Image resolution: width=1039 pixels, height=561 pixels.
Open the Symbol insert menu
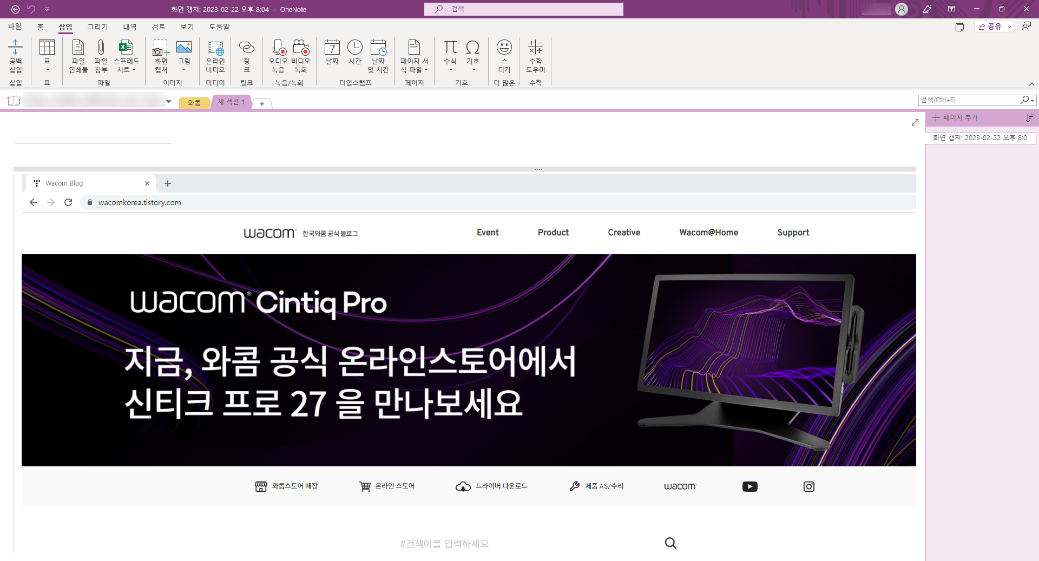[x=473, y=56]
